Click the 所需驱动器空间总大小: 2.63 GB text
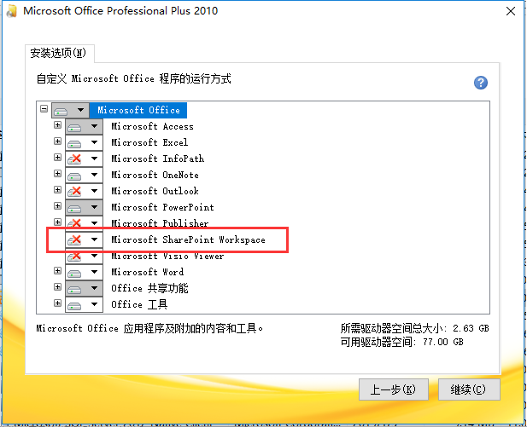Screen dimensions: 527x427 [x=415, y=328]
